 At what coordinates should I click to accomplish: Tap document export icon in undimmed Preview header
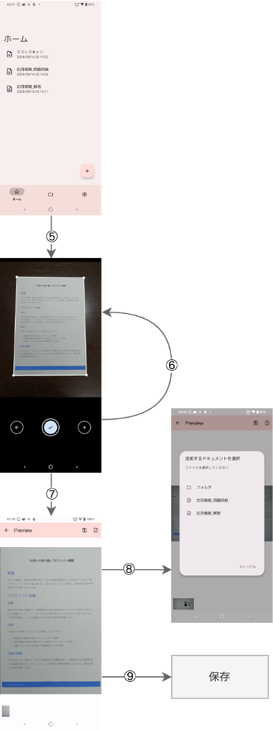(95, 530)
